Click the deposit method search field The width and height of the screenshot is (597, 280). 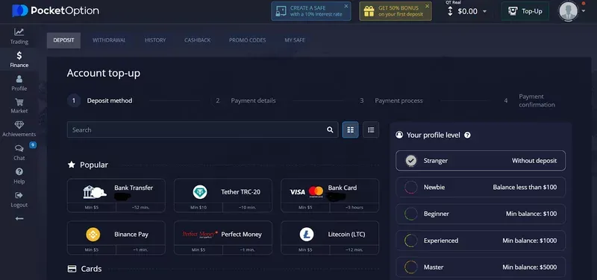pos(202,130)
